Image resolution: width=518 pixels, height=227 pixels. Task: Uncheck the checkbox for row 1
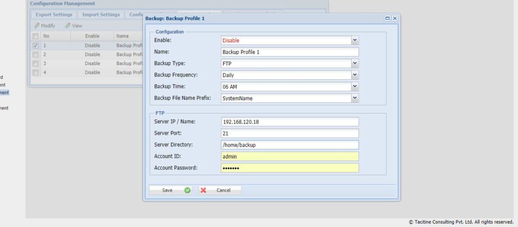click(35, 45)
